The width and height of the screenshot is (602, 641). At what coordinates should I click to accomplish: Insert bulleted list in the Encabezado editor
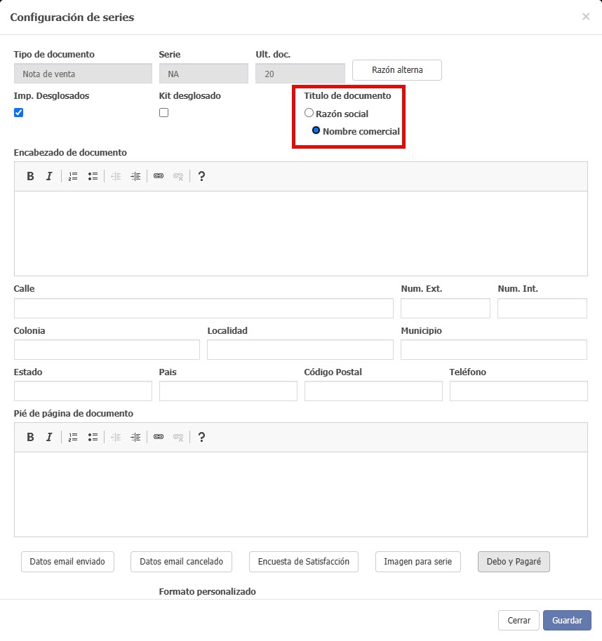[93, 177]
